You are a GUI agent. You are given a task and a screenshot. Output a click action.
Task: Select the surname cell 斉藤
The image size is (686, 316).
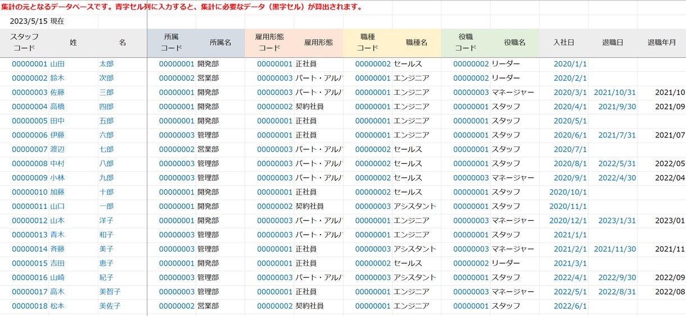pyautogui.click(x=57, y=249)
